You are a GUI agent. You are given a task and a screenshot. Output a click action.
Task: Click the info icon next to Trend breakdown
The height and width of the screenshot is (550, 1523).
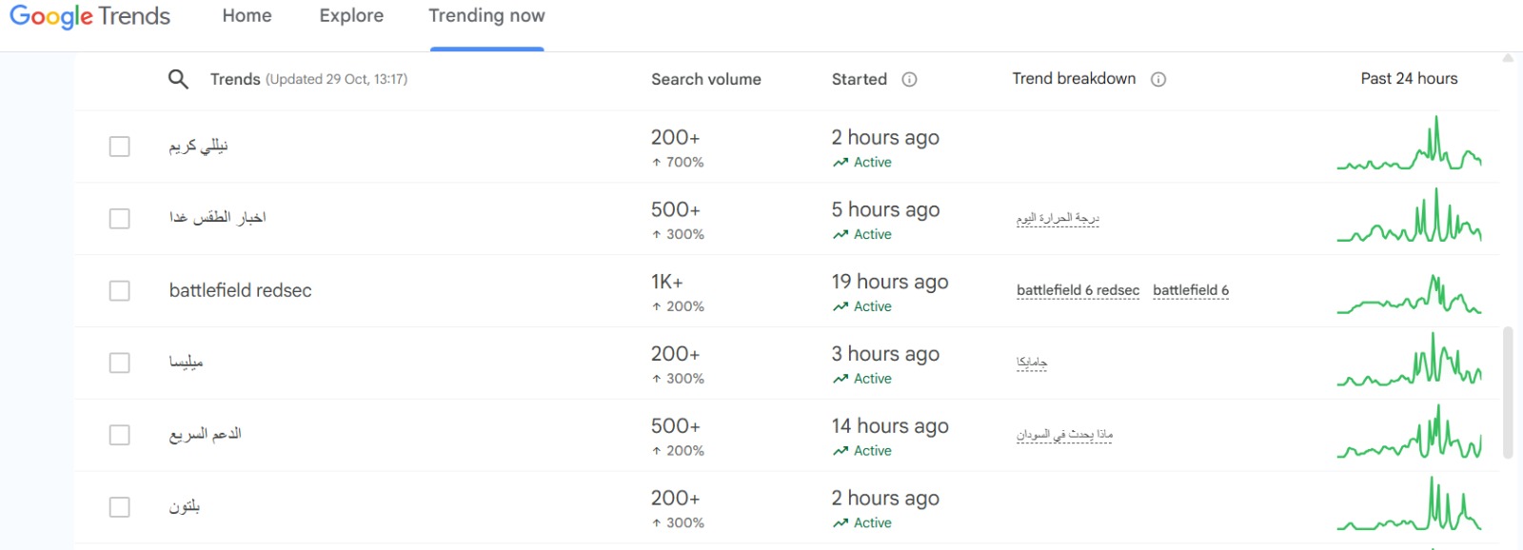1158,79
